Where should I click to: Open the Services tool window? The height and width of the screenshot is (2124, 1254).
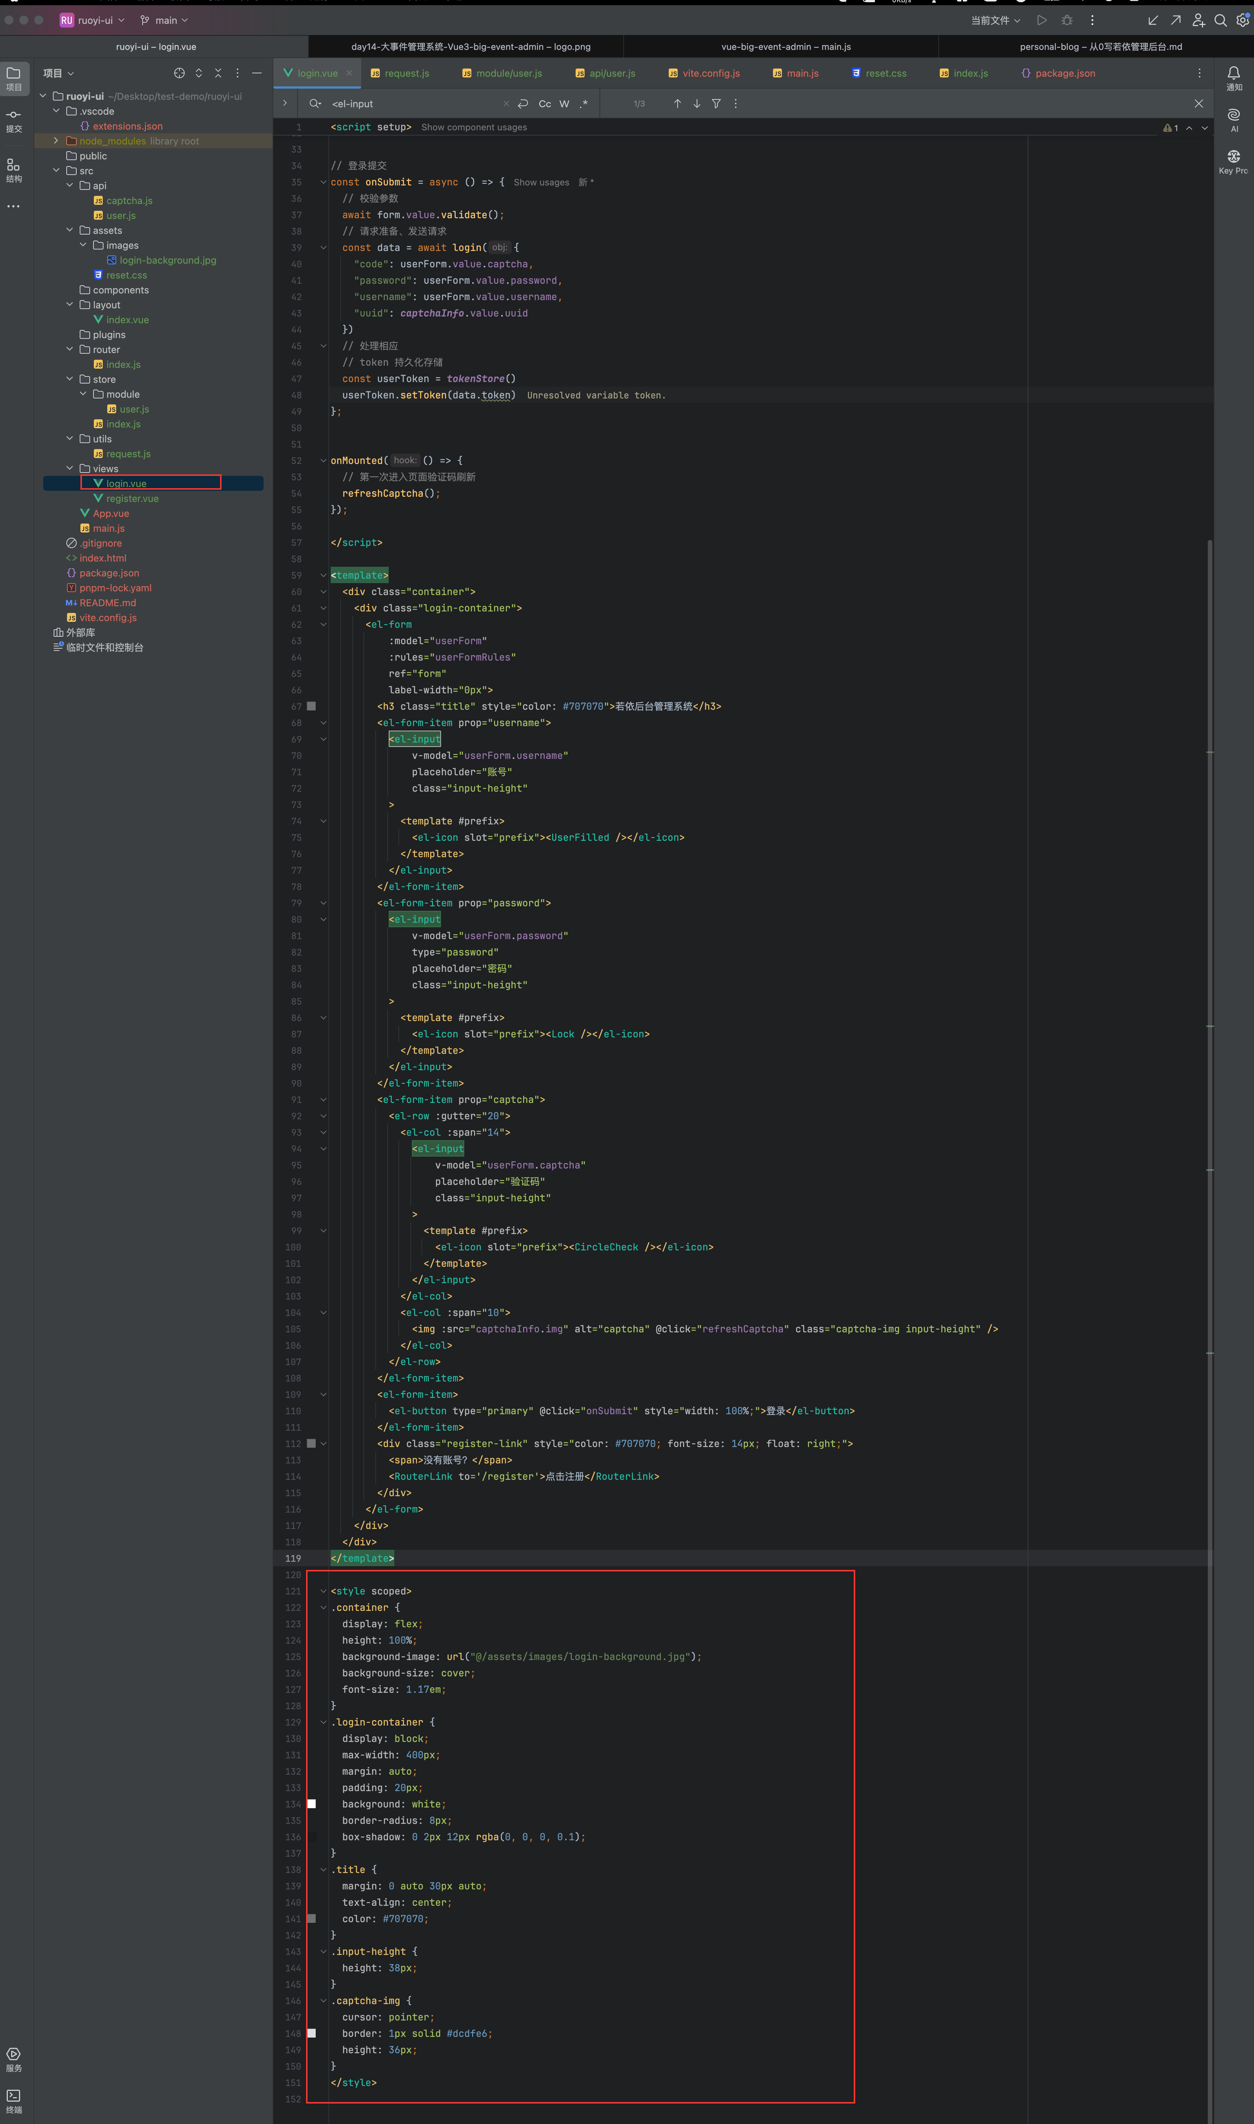pos(13,2060)
